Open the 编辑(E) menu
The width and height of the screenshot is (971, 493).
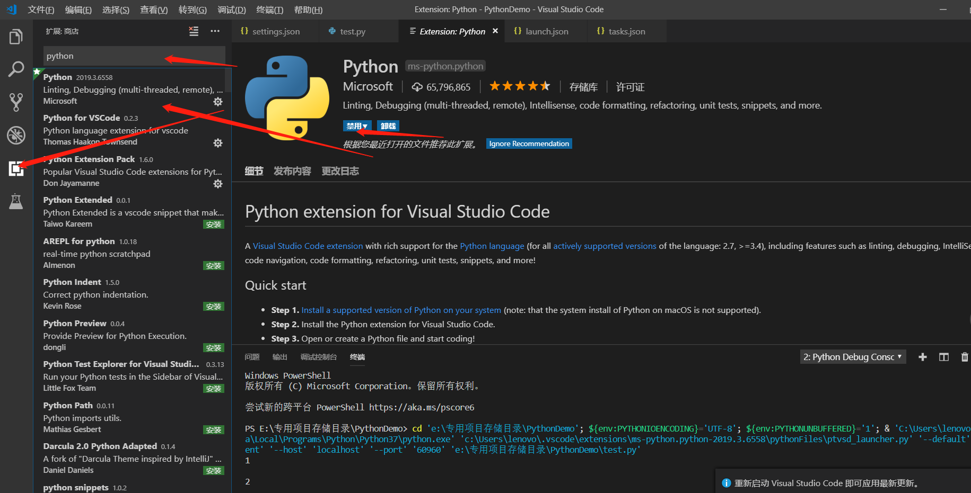click(78, 10)
